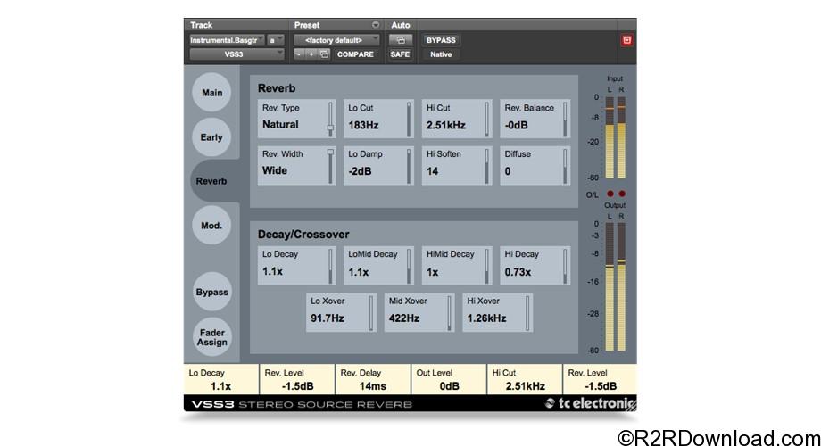Click the input overload O/L right LED

click(x=622, y=194)
